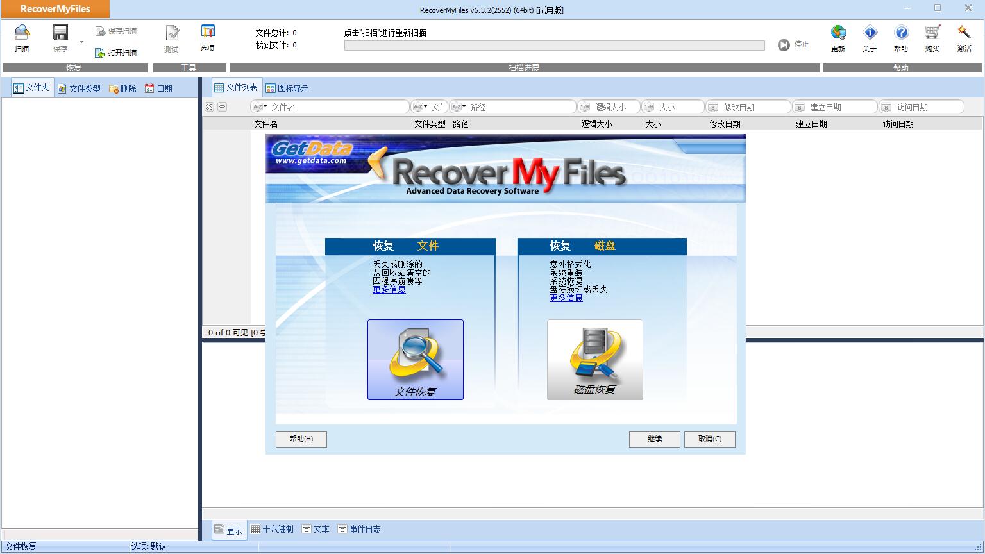Expand the 保存 (Save) dropdown arrow
The image size is (985, 554).
click(81, 42)
